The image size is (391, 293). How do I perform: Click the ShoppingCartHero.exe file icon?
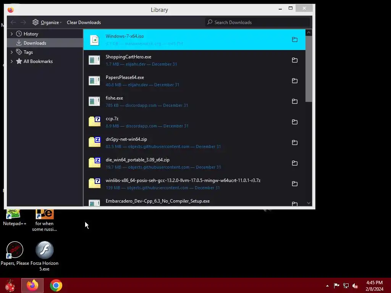click(x=94, y=60)
